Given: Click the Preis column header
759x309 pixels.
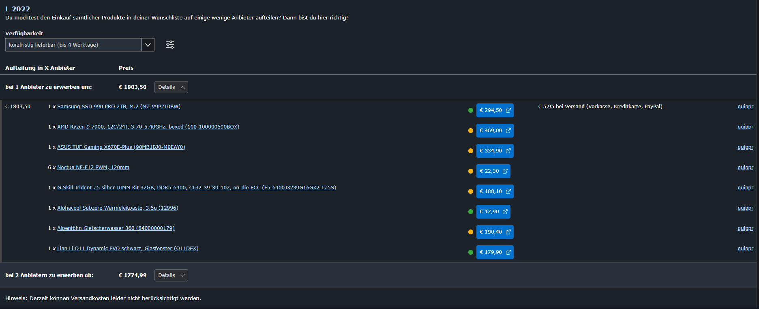Looking at the screenshot, I should pyautogui.click(x=126, y=68).
